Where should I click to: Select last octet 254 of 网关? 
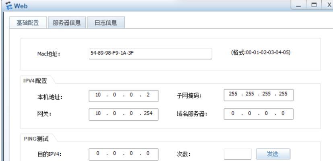coord(148,114)
